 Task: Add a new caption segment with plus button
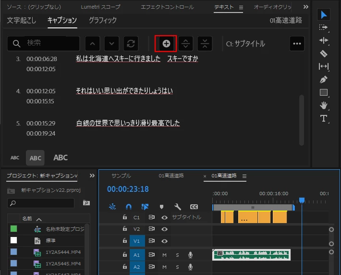(166, 44)
